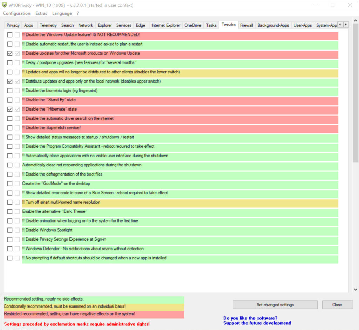The image size is (359, 330).
Task: Open the ? help menu
Action: 78,13
